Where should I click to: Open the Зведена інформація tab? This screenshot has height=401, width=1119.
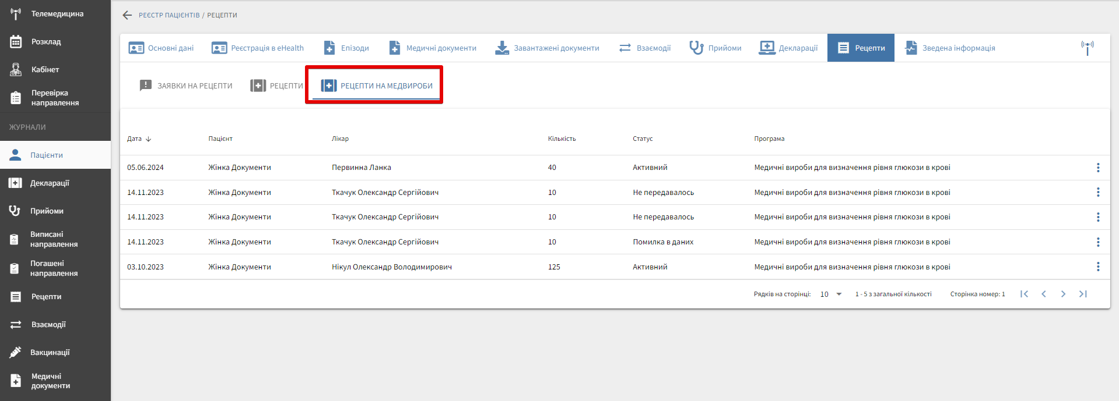(x=950, y=48)
